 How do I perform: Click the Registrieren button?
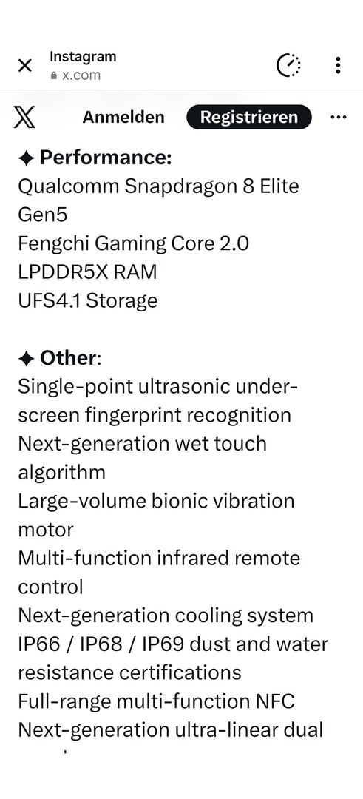tap(248, 117)
